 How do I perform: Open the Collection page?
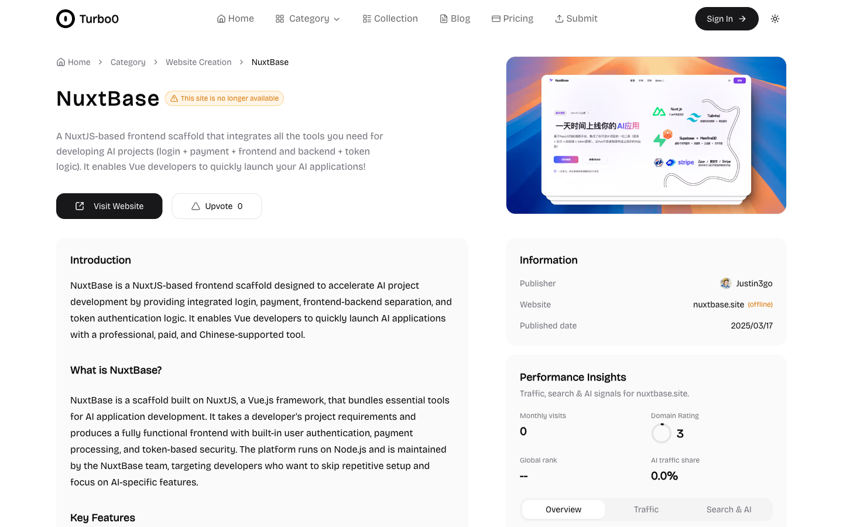[x=390, y=19]
